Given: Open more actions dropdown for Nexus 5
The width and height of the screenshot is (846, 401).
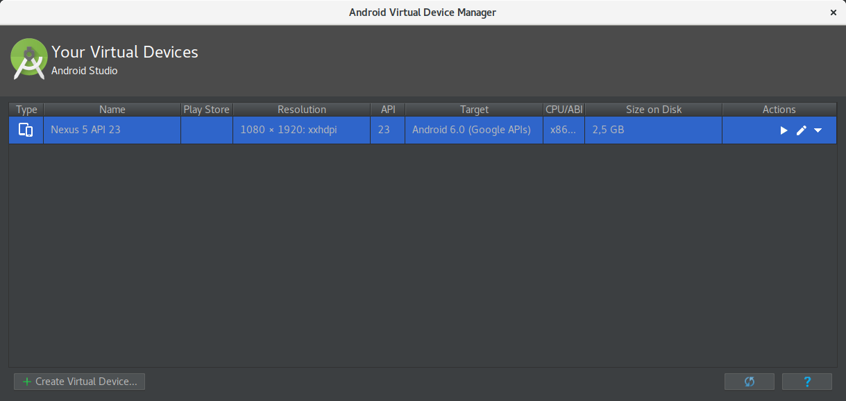Looking at the screenshot, I should tap(818, 130).
